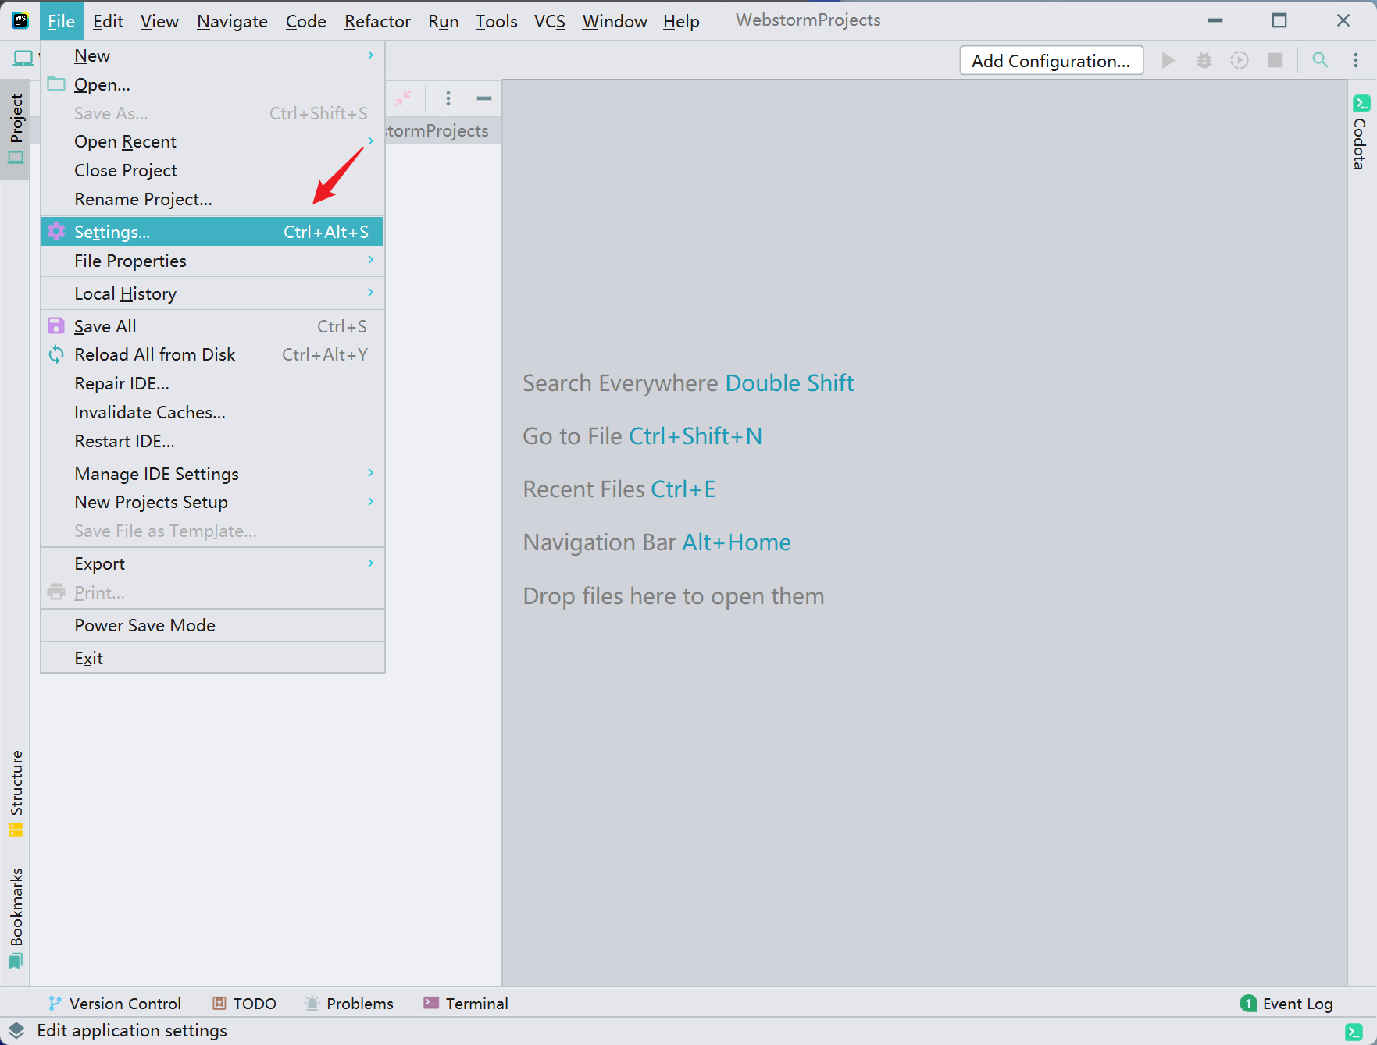Click 'Edit application settings' status text

point(132,1030)
